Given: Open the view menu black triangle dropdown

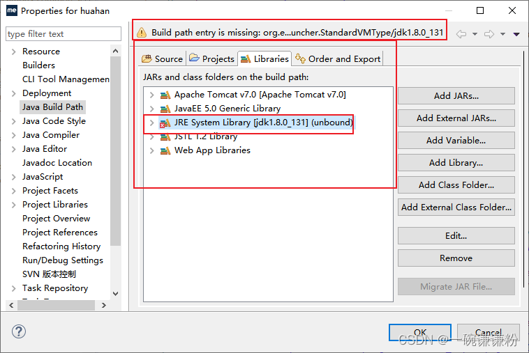Looking at the screenshot, I should [516, 34].
